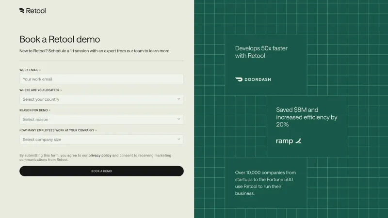Click the ramp logo
Image resolution: width=388 pixels, height=218 pixels.
[289, 141]
